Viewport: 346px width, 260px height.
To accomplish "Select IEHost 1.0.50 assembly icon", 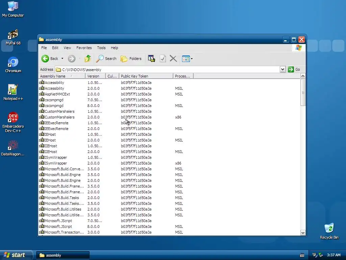I will tap(42, 134).
